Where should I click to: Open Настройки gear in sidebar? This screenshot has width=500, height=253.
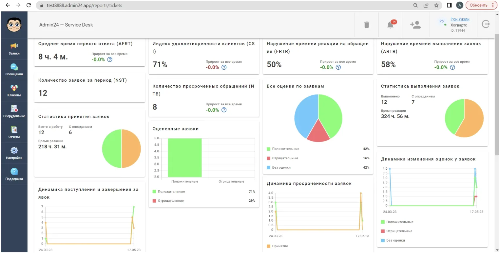[x=14, y=153]
